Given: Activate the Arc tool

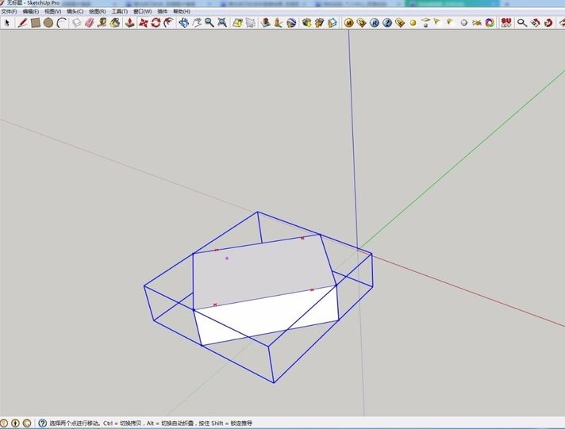Looking at the screenshot, I should point(62,23).
